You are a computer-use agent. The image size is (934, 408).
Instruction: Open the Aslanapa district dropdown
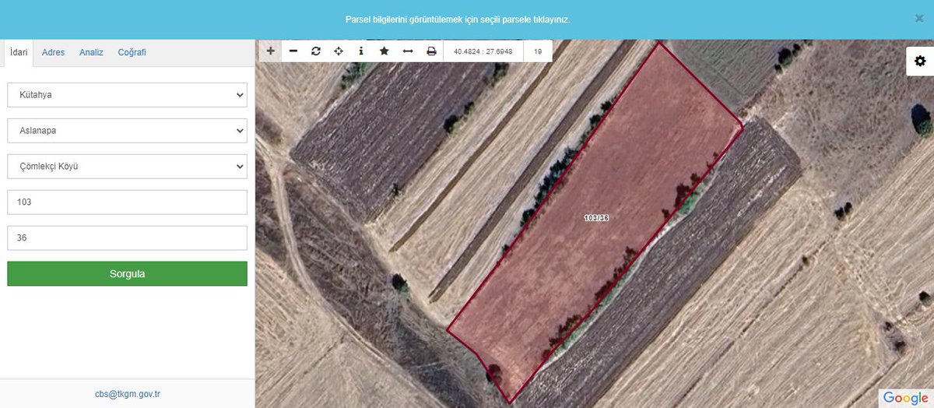(127, 131)
